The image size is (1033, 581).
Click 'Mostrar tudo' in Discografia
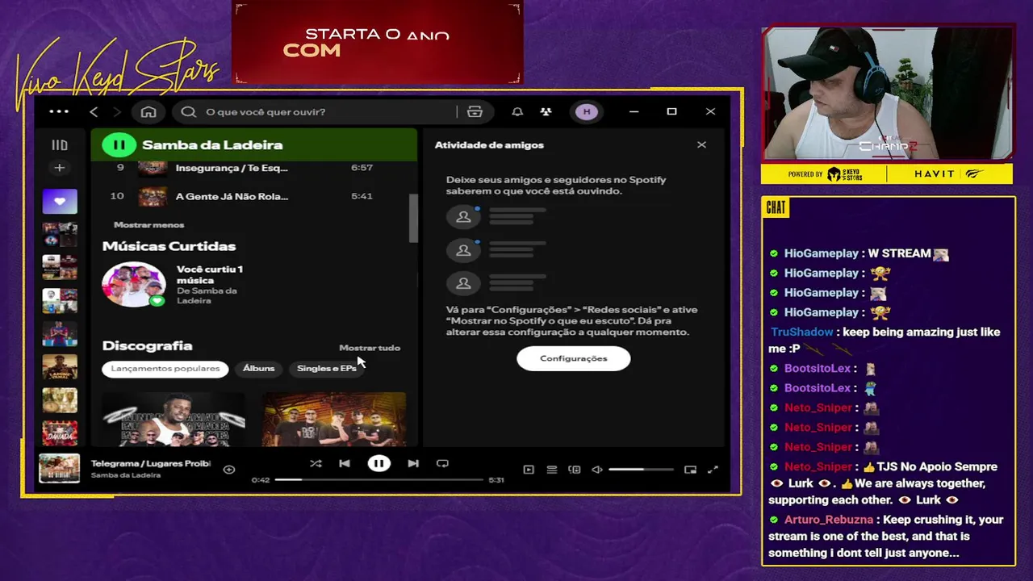pos(370,348)
